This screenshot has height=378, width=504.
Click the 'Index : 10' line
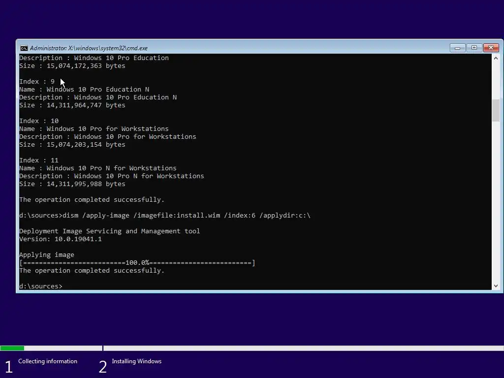coord(39,121)
